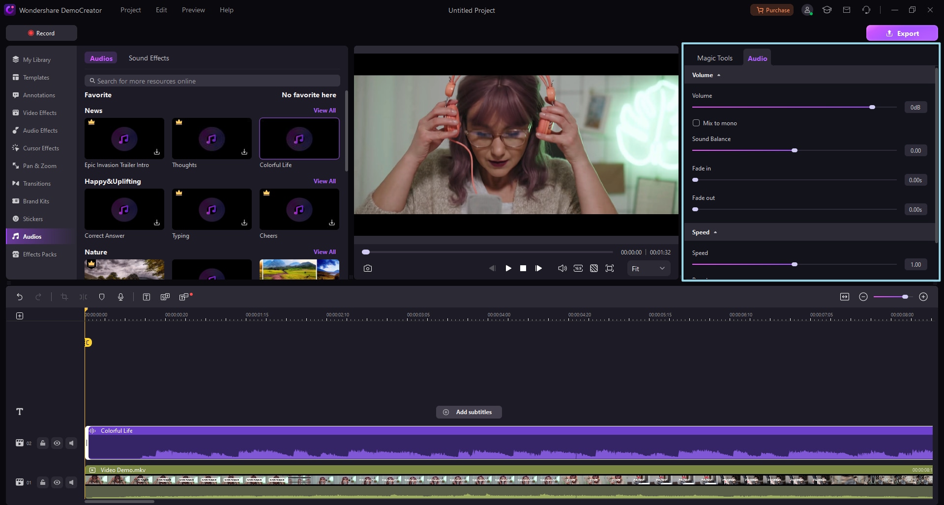
Task: Click the timeline zoom slider handle
Action: pyautogui.click(x=905, y=297)
